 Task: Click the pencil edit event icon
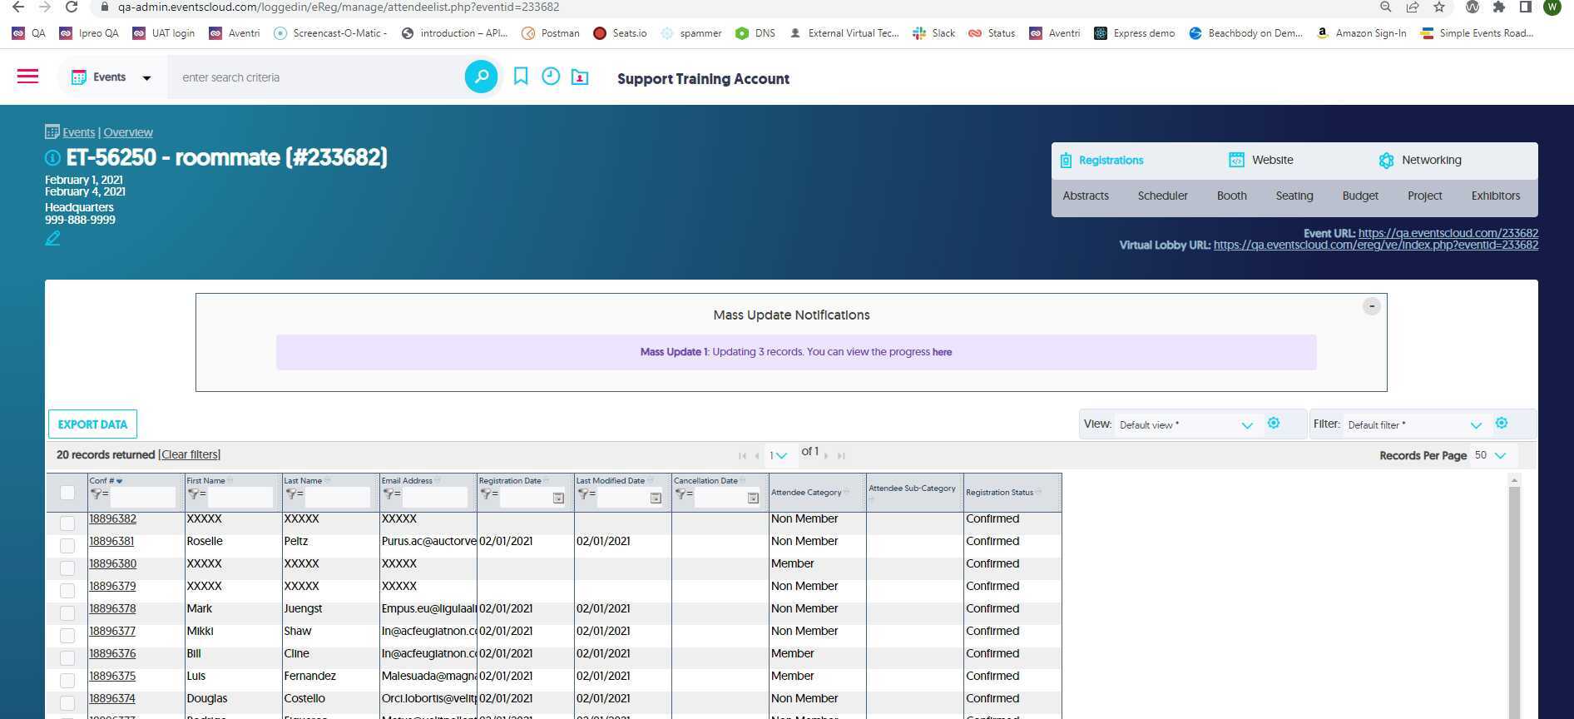(52, 239)
